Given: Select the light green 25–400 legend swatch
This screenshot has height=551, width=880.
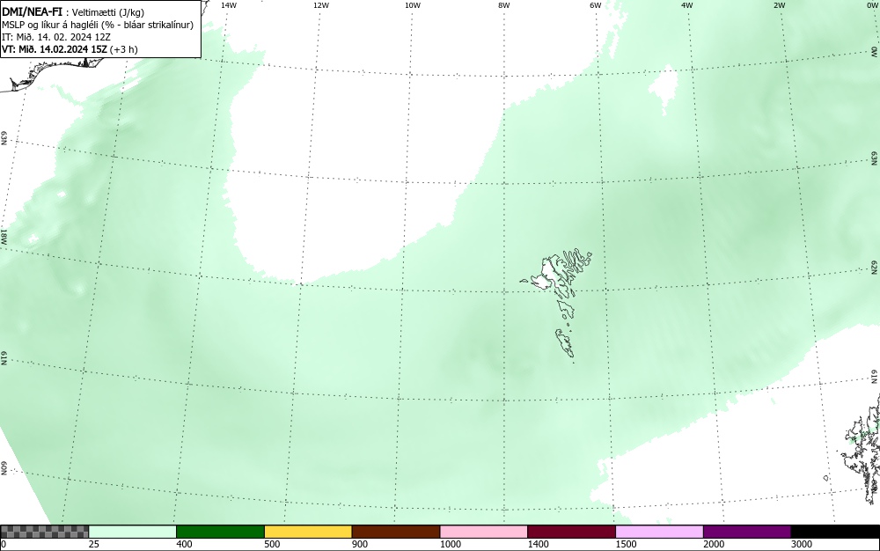Looking at the screenshot, I should click(x=133, y=532).
